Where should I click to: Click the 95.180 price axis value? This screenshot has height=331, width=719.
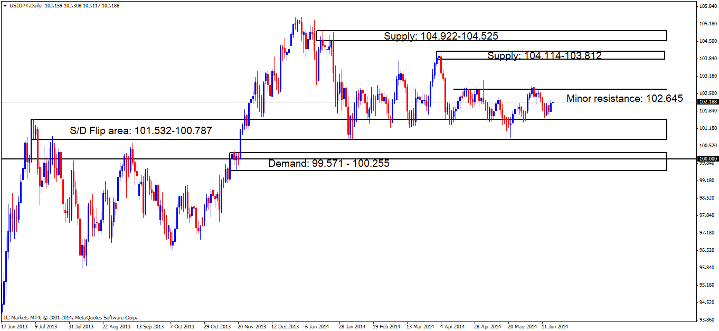[707, 285]
